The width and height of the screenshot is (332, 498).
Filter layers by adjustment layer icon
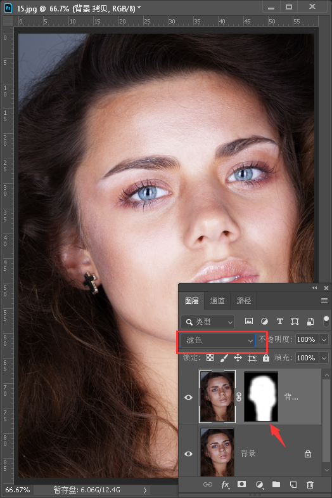tap(264, 322)
